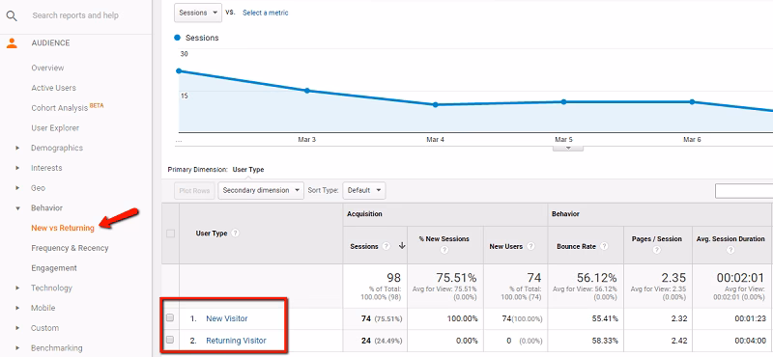The height and width of the screenshot is (357, 773).
Task: Click the Select a metric link
Action: pyautogui.click(x=265, y=13)
